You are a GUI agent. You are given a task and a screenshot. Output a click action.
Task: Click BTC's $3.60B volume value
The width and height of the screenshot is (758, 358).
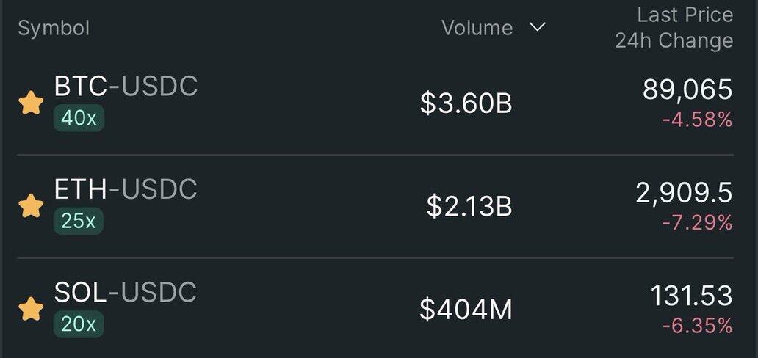tap(466, 103)
